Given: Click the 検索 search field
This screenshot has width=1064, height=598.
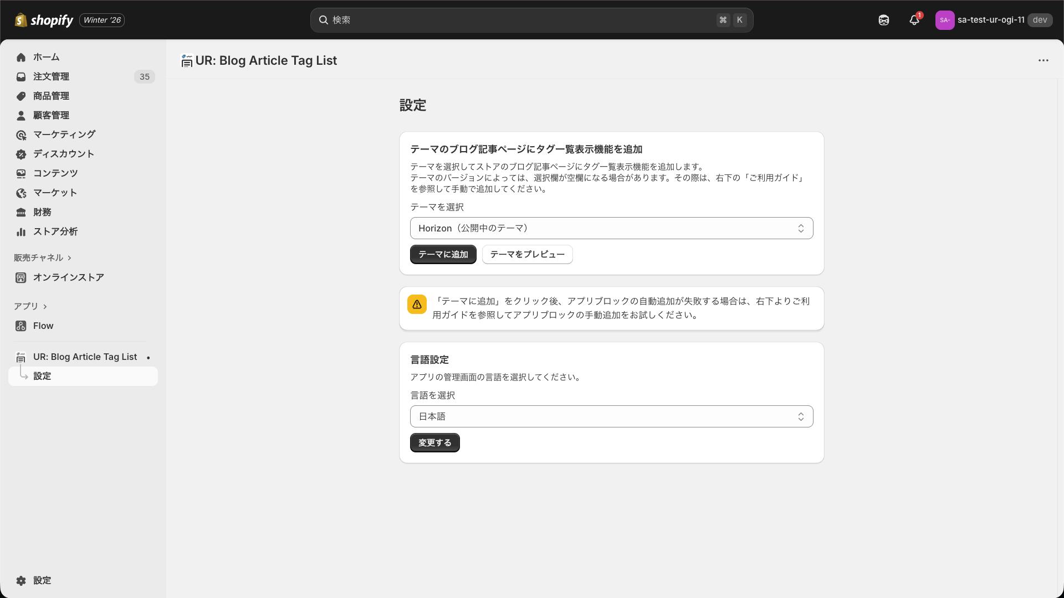Looking at the screenshot, I should coord(521,20).
